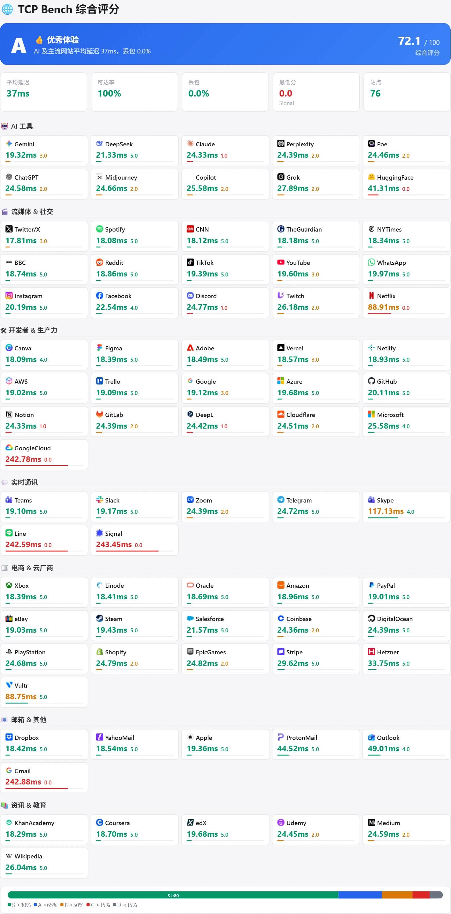The width and height of the screenshot is (451, 914).
Task: Click the Gemini sparkle icon
Action: (9, 144)
